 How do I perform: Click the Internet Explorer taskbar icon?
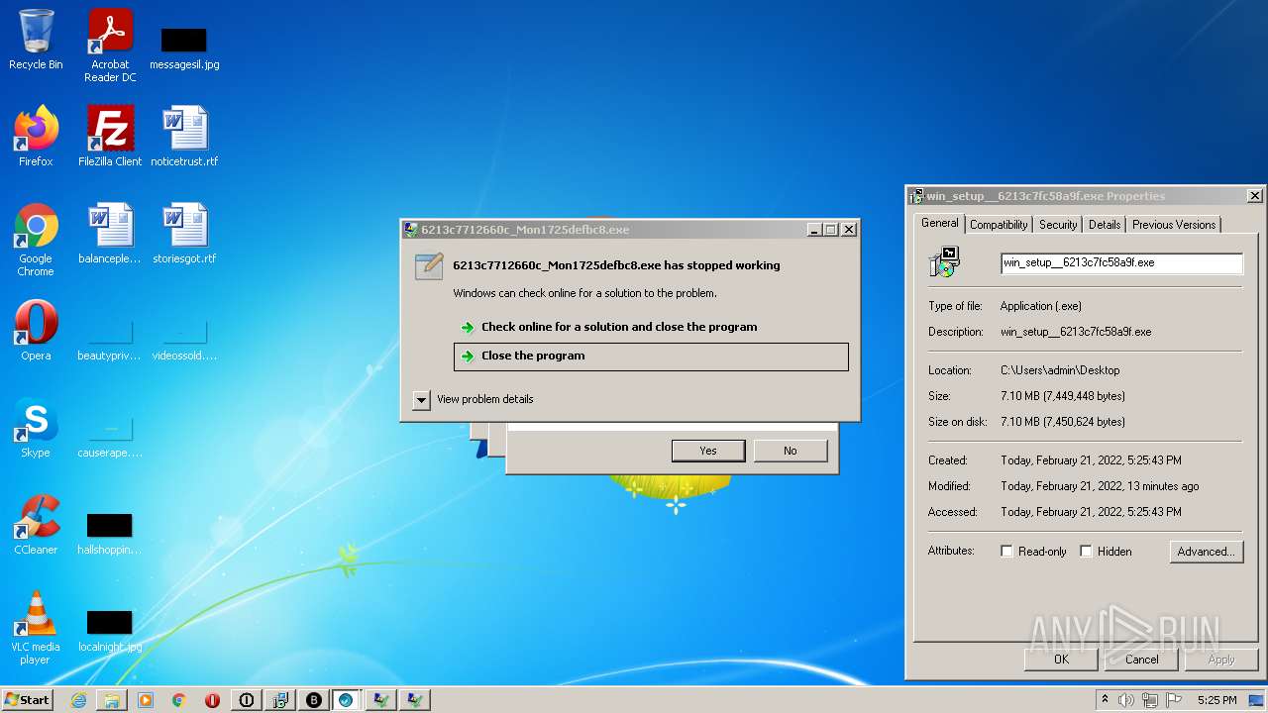point(78,700)
